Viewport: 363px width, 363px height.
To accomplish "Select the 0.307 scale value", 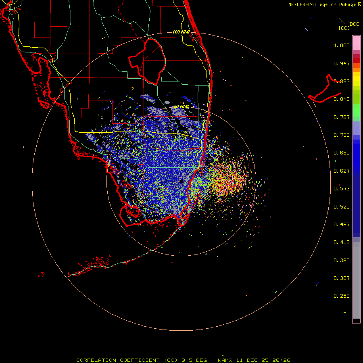I will pyautogui.click(x=342, y=278).
